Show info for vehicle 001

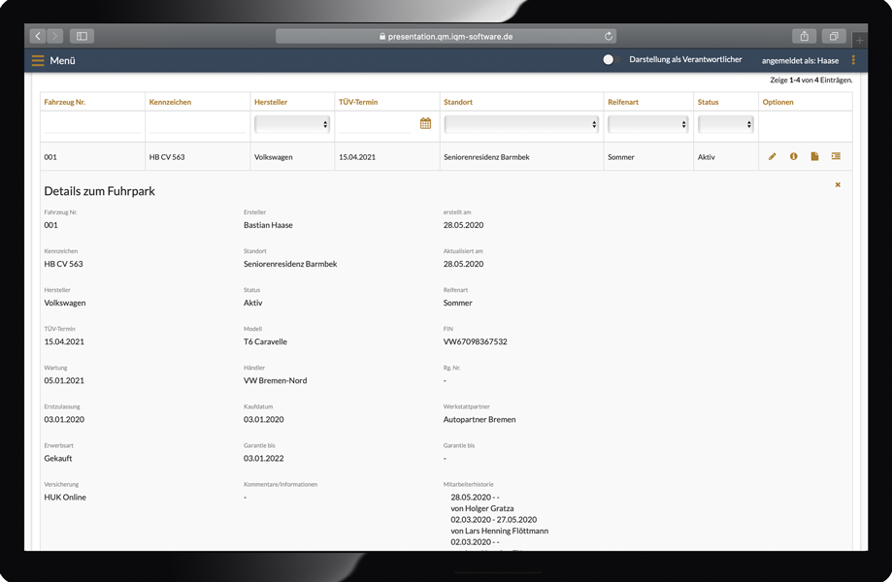pos(793,156)
